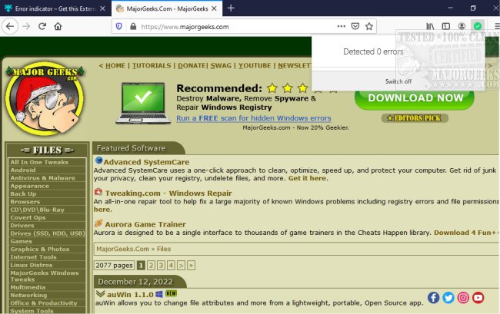This screenshot has height=314, width=500.
Task: Go to page 2 of files
Action: pyautogui.click(x=151, y=266)
